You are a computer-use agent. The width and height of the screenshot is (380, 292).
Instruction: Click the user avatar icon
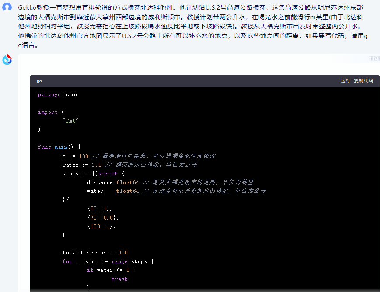click(x=7, y=7)
